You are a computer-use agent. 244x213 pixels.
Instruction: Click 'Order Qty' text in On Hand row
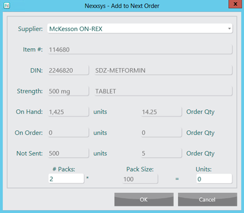click(x=201, y=112)
